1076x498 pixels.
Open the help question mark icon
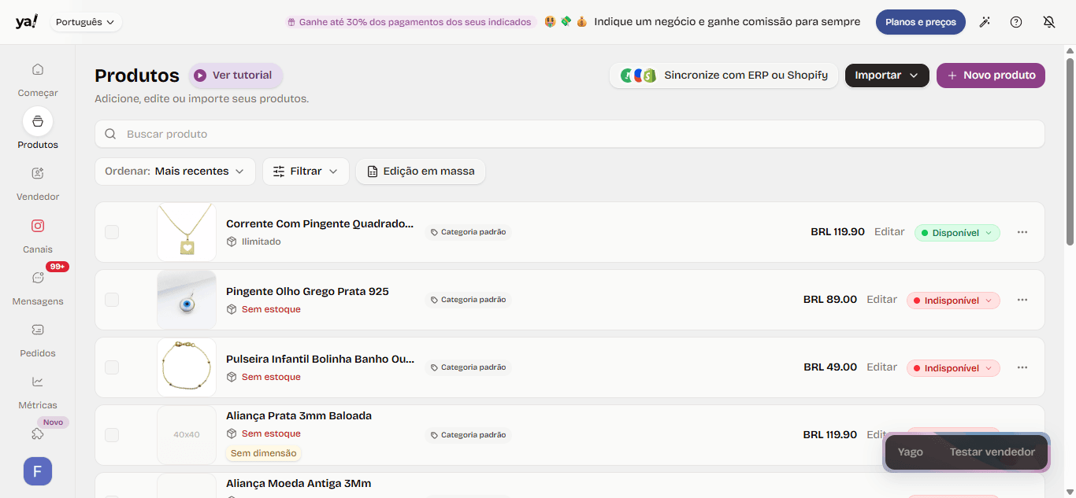[x=1016, y=22]
